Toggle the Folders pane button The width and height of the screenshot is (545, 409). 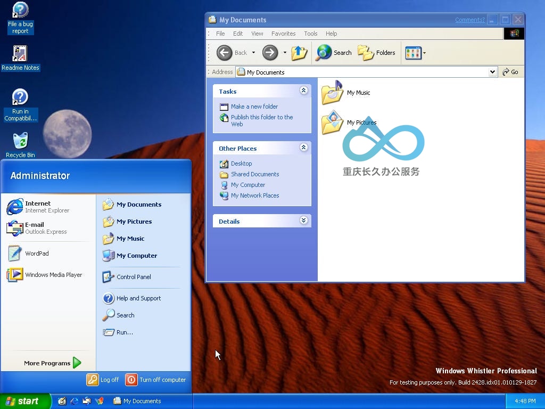376,53
